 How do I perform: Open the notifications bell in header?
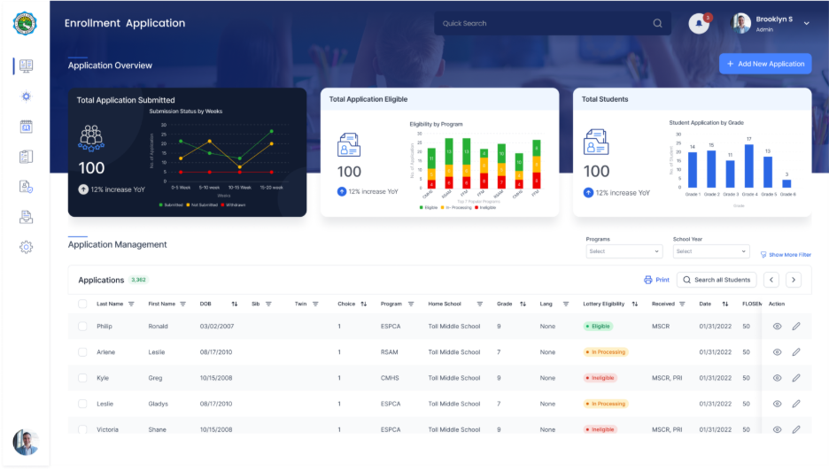coord(699,24)
